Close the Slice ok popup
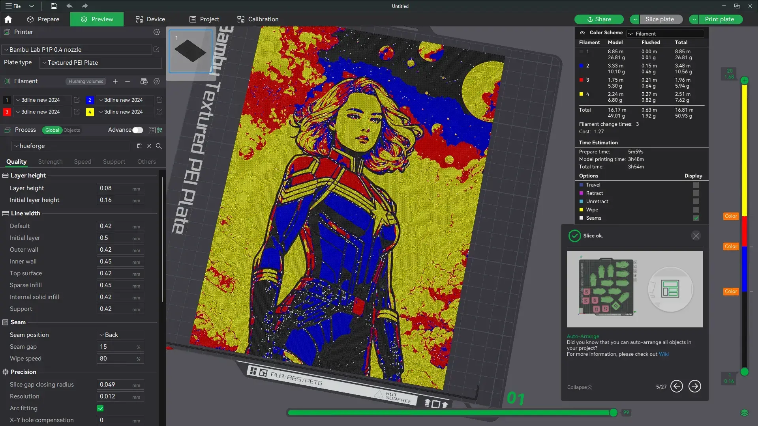 tap(696, 235)
